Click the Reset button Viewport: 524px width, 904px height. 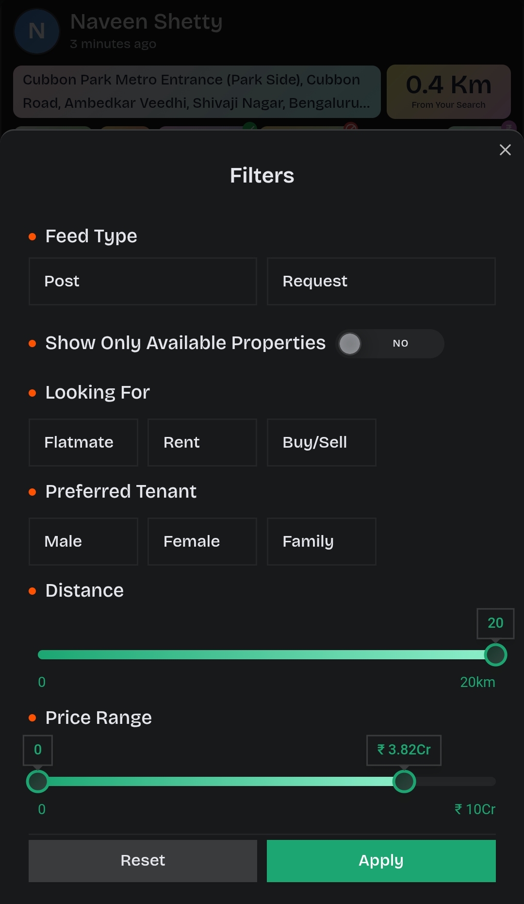point(143,861)
